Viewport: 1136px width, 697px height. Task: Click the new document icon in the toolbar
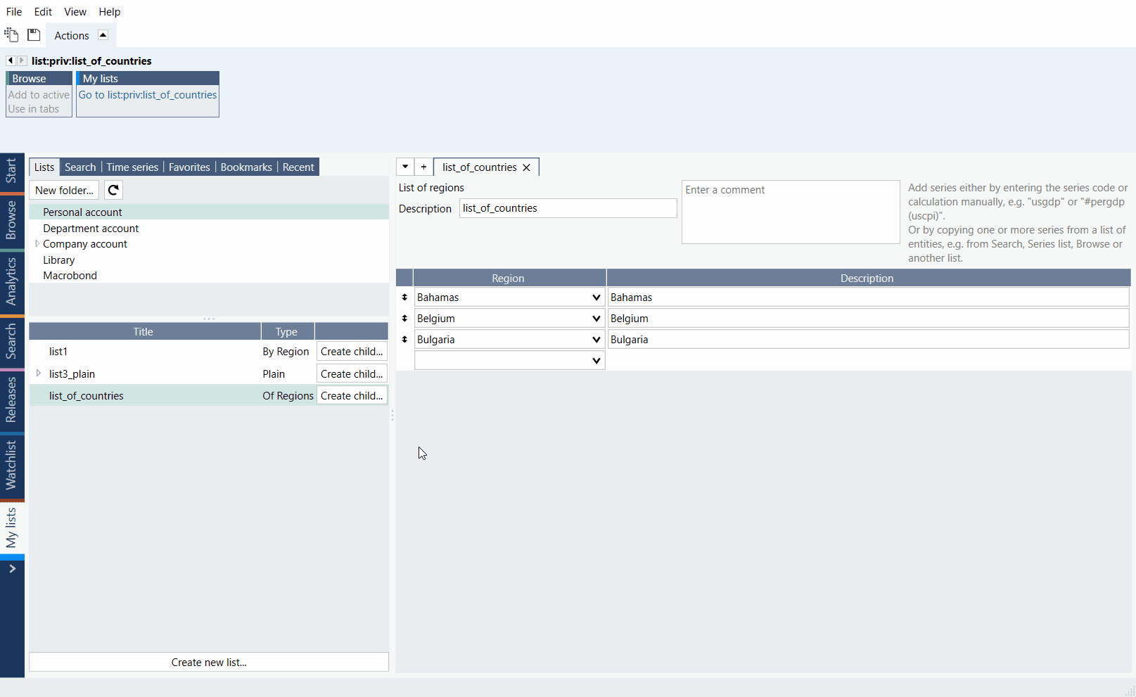pyautogui.click(x=11, y=34)
